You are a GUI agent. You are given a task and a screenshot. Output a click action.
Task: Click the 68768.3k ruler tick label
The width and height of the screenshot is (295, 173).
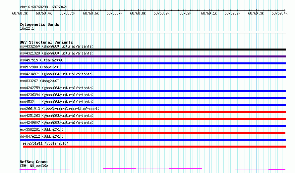[x=20, y=13]
